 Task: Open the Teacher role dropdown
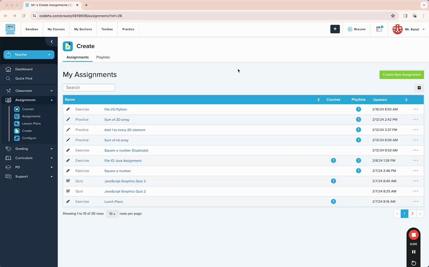pos(29,55)
